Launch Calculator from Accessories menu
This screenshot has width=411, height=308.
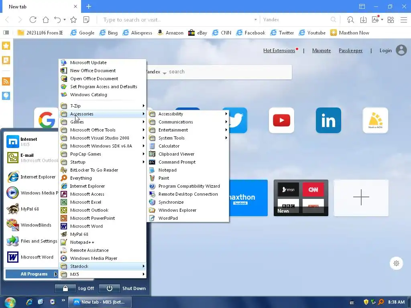coord(188,146)
